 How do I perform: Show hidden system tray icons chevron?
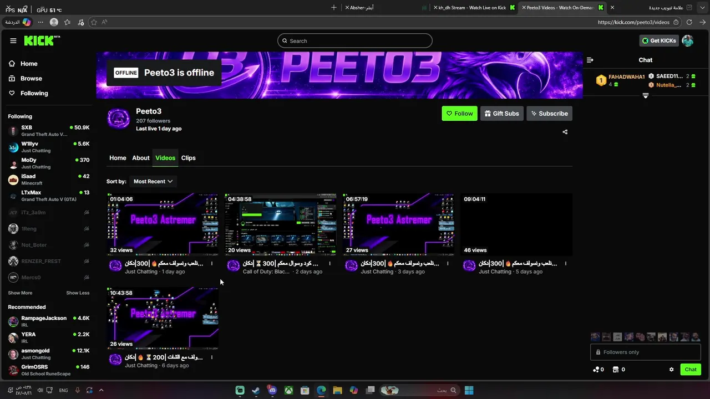click(101, 390)
